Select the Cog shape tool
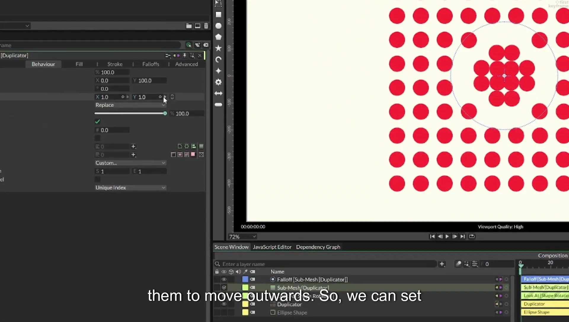The height and width of the screenshot is (322, 569). [218, 82]
